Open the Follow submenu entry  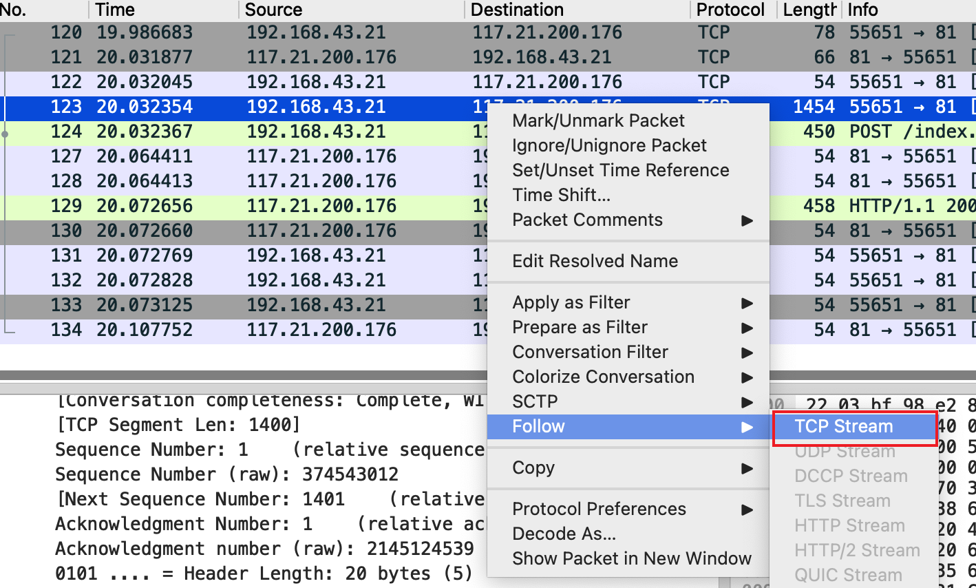[x=538, y=427]
